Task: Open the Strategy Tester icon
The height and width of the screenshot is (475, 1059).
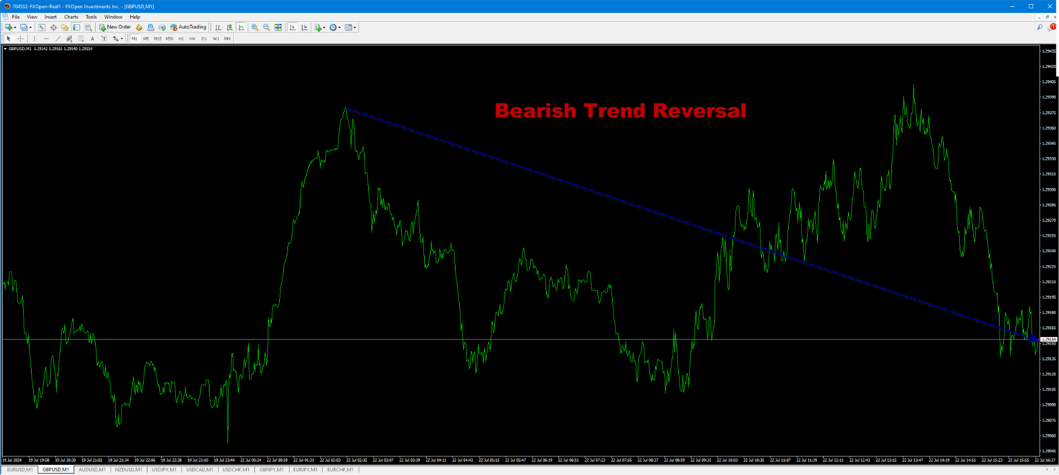Action: point(88,27)
